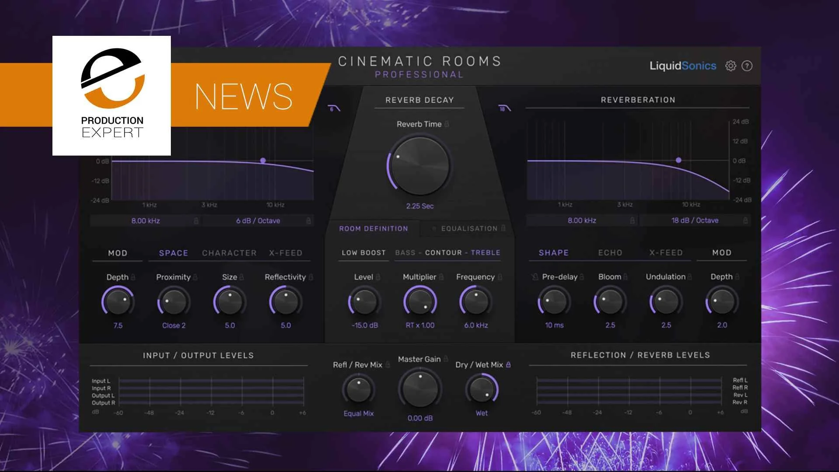Toggle the Equalisation enable dot
The height and width of the screenshot is (472, 839).
(x=434, y=228)
